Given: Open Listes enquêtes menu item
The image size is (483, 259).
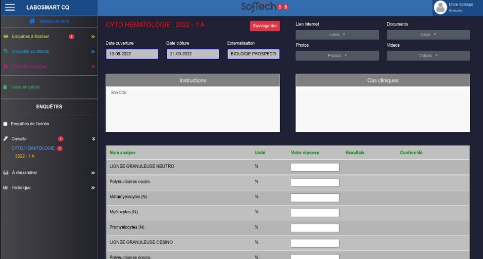Looking at the screenshot, I should (x=25, y=87).
